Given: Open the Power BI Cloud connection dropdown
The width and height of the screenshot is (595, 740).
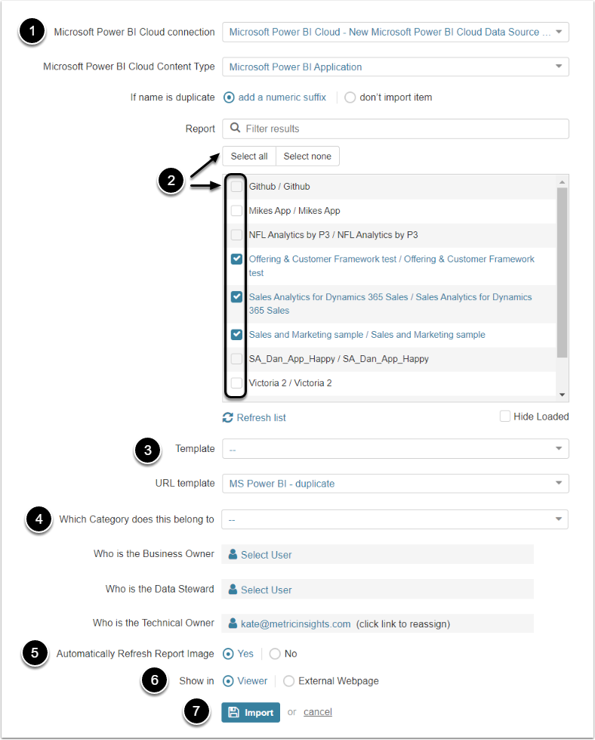Looking at the screenshot, I should [395, 32].
